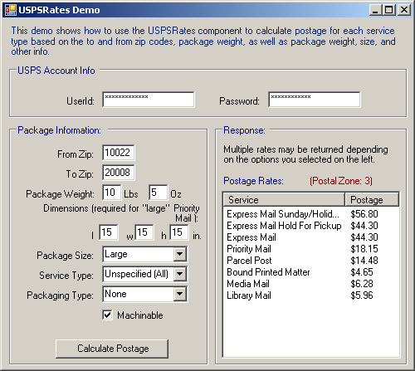Focus the Password input field
This screenshot has width=415, height=371.
315,100
